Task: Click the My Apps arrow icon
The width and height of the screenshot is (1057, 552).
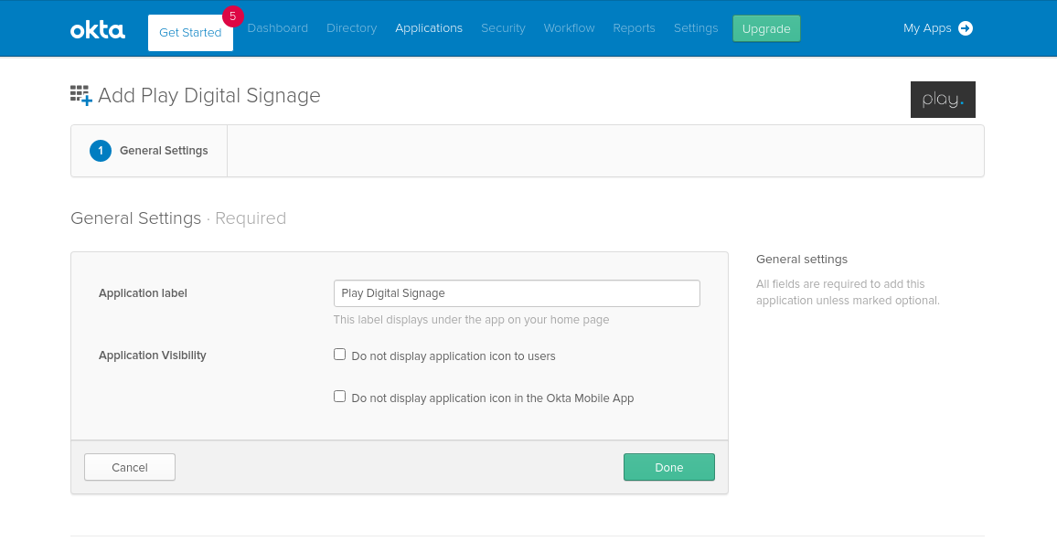Action: pos(966,28)
